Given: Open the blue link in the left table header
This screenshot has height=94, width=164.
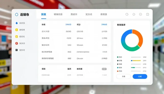Looking at the screenshot, I should pyautogui.click(x=68, y=25).
